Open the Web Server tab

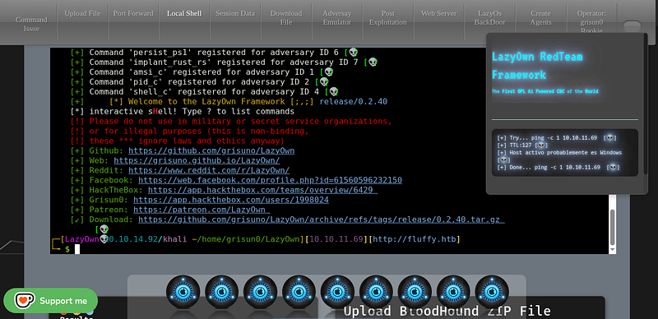coord(439,13)
